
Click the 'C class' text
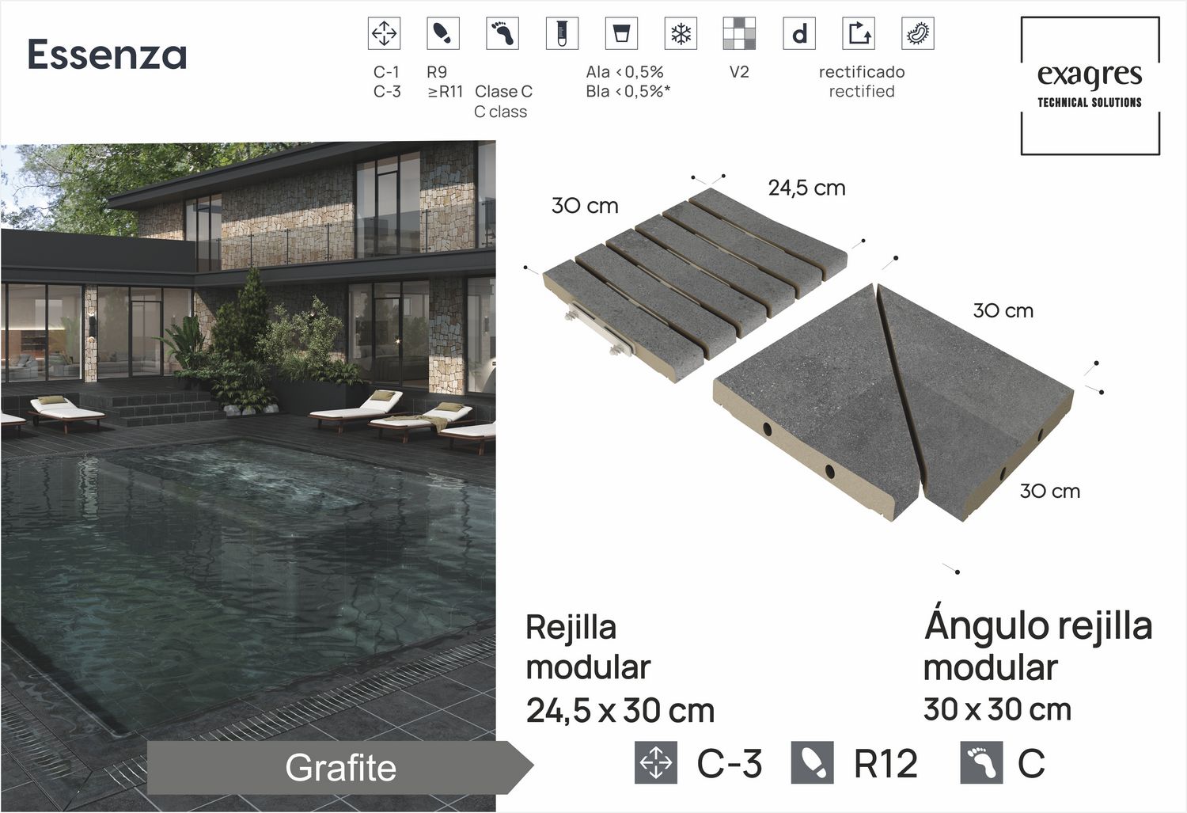(500, 112)
